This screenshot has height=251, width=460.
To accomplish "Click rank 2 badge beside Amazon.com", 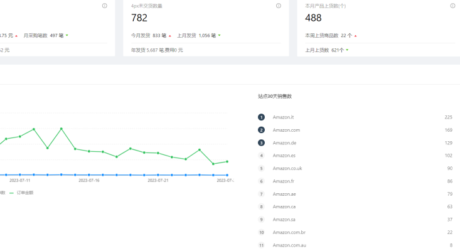I will [x=261, y=130].
